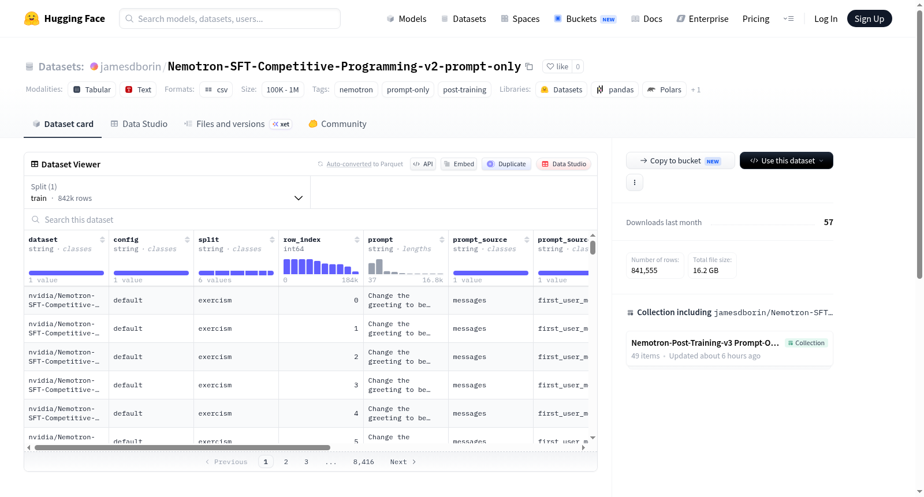The height and width of the screenshot is (497, 924).
Task: Focus the top search models field
Action: pos(230,18)
